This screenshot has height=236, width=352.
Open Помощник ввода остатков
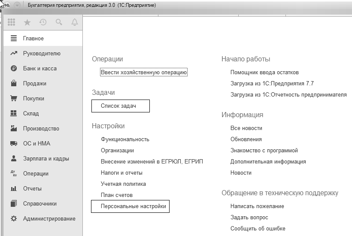click(x=264, y=73)
